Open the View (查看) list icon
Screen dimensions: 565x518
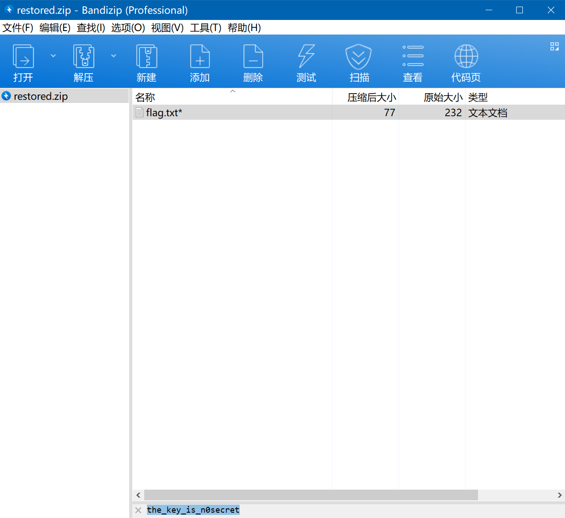pos(413,57)
